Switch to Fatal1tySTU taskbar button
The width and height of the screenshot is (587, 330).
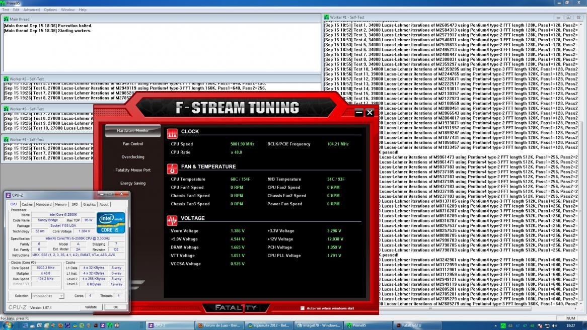pyautogui.click(x=418, y=325)
